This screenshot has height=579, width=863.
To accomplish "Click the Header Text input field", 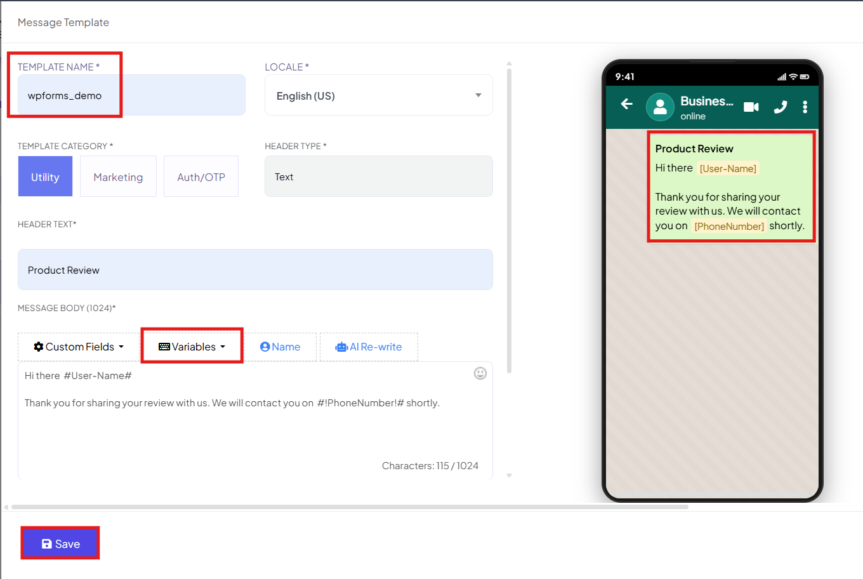I will pos(255,270).
